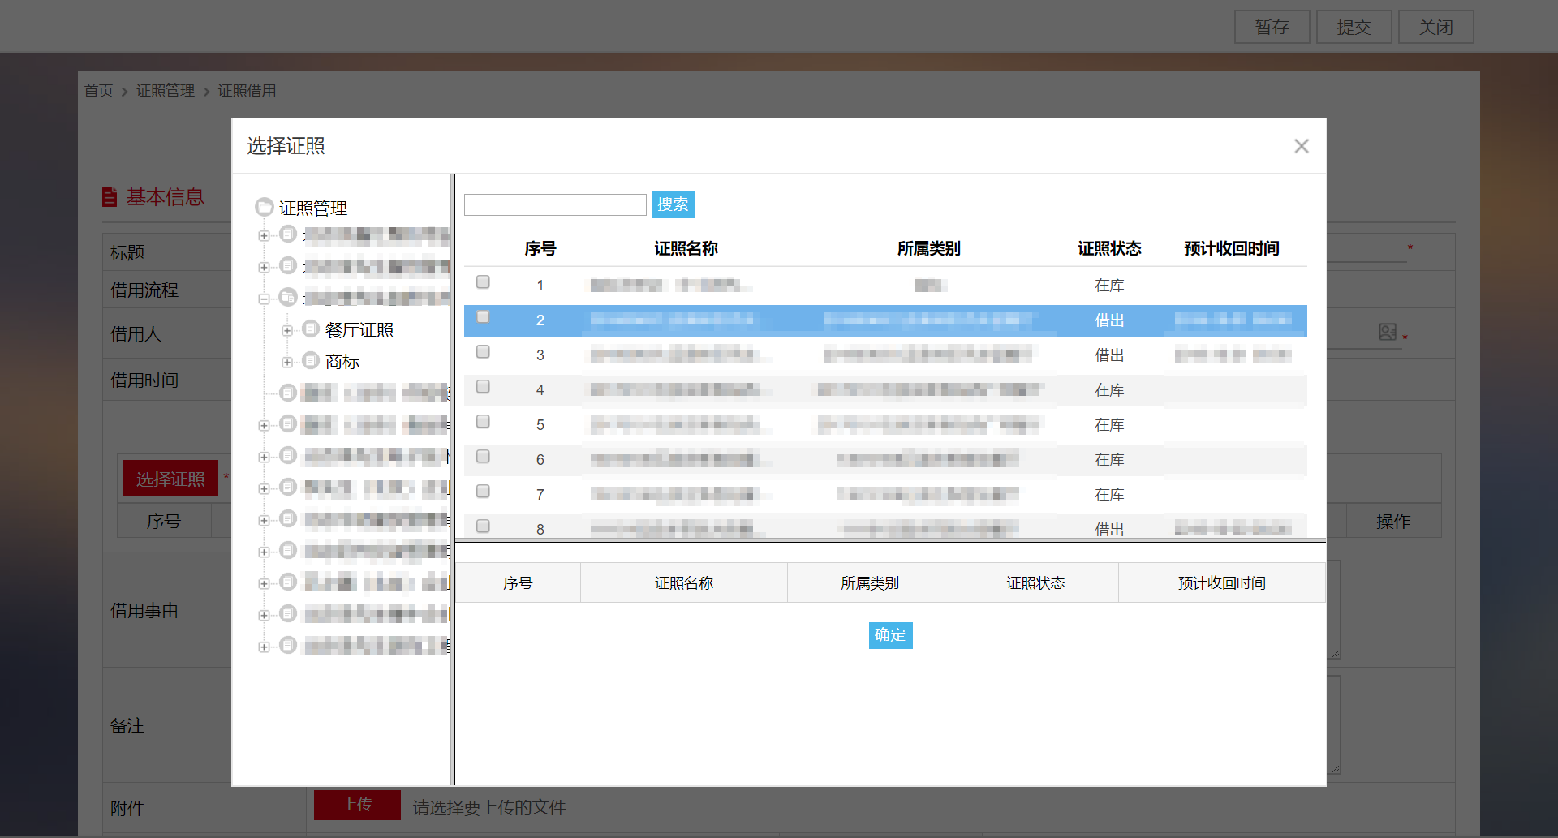Click the 餐厅证照 node icon

tap(311, 329)
